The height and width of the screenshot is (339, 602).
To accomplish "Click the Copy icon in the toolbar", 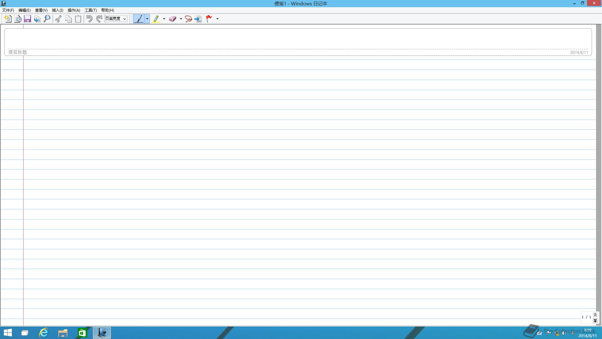I will click(68, 19).
